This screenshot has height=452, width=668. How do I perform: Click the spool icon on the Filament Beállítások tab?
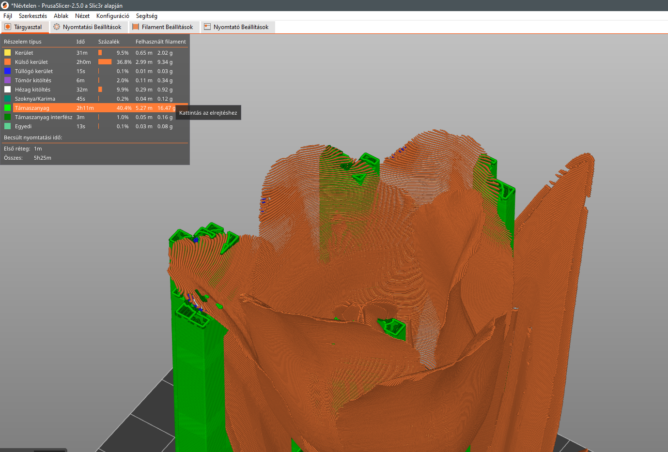(x=136, y=27)
